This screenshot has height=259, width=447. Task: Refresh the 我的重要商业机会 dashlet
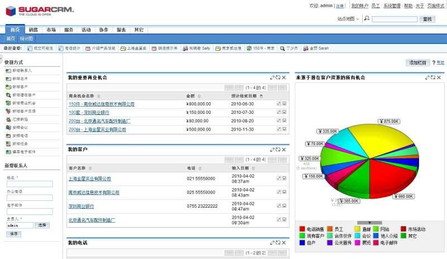pyautogui.click(x=278, y=78)
